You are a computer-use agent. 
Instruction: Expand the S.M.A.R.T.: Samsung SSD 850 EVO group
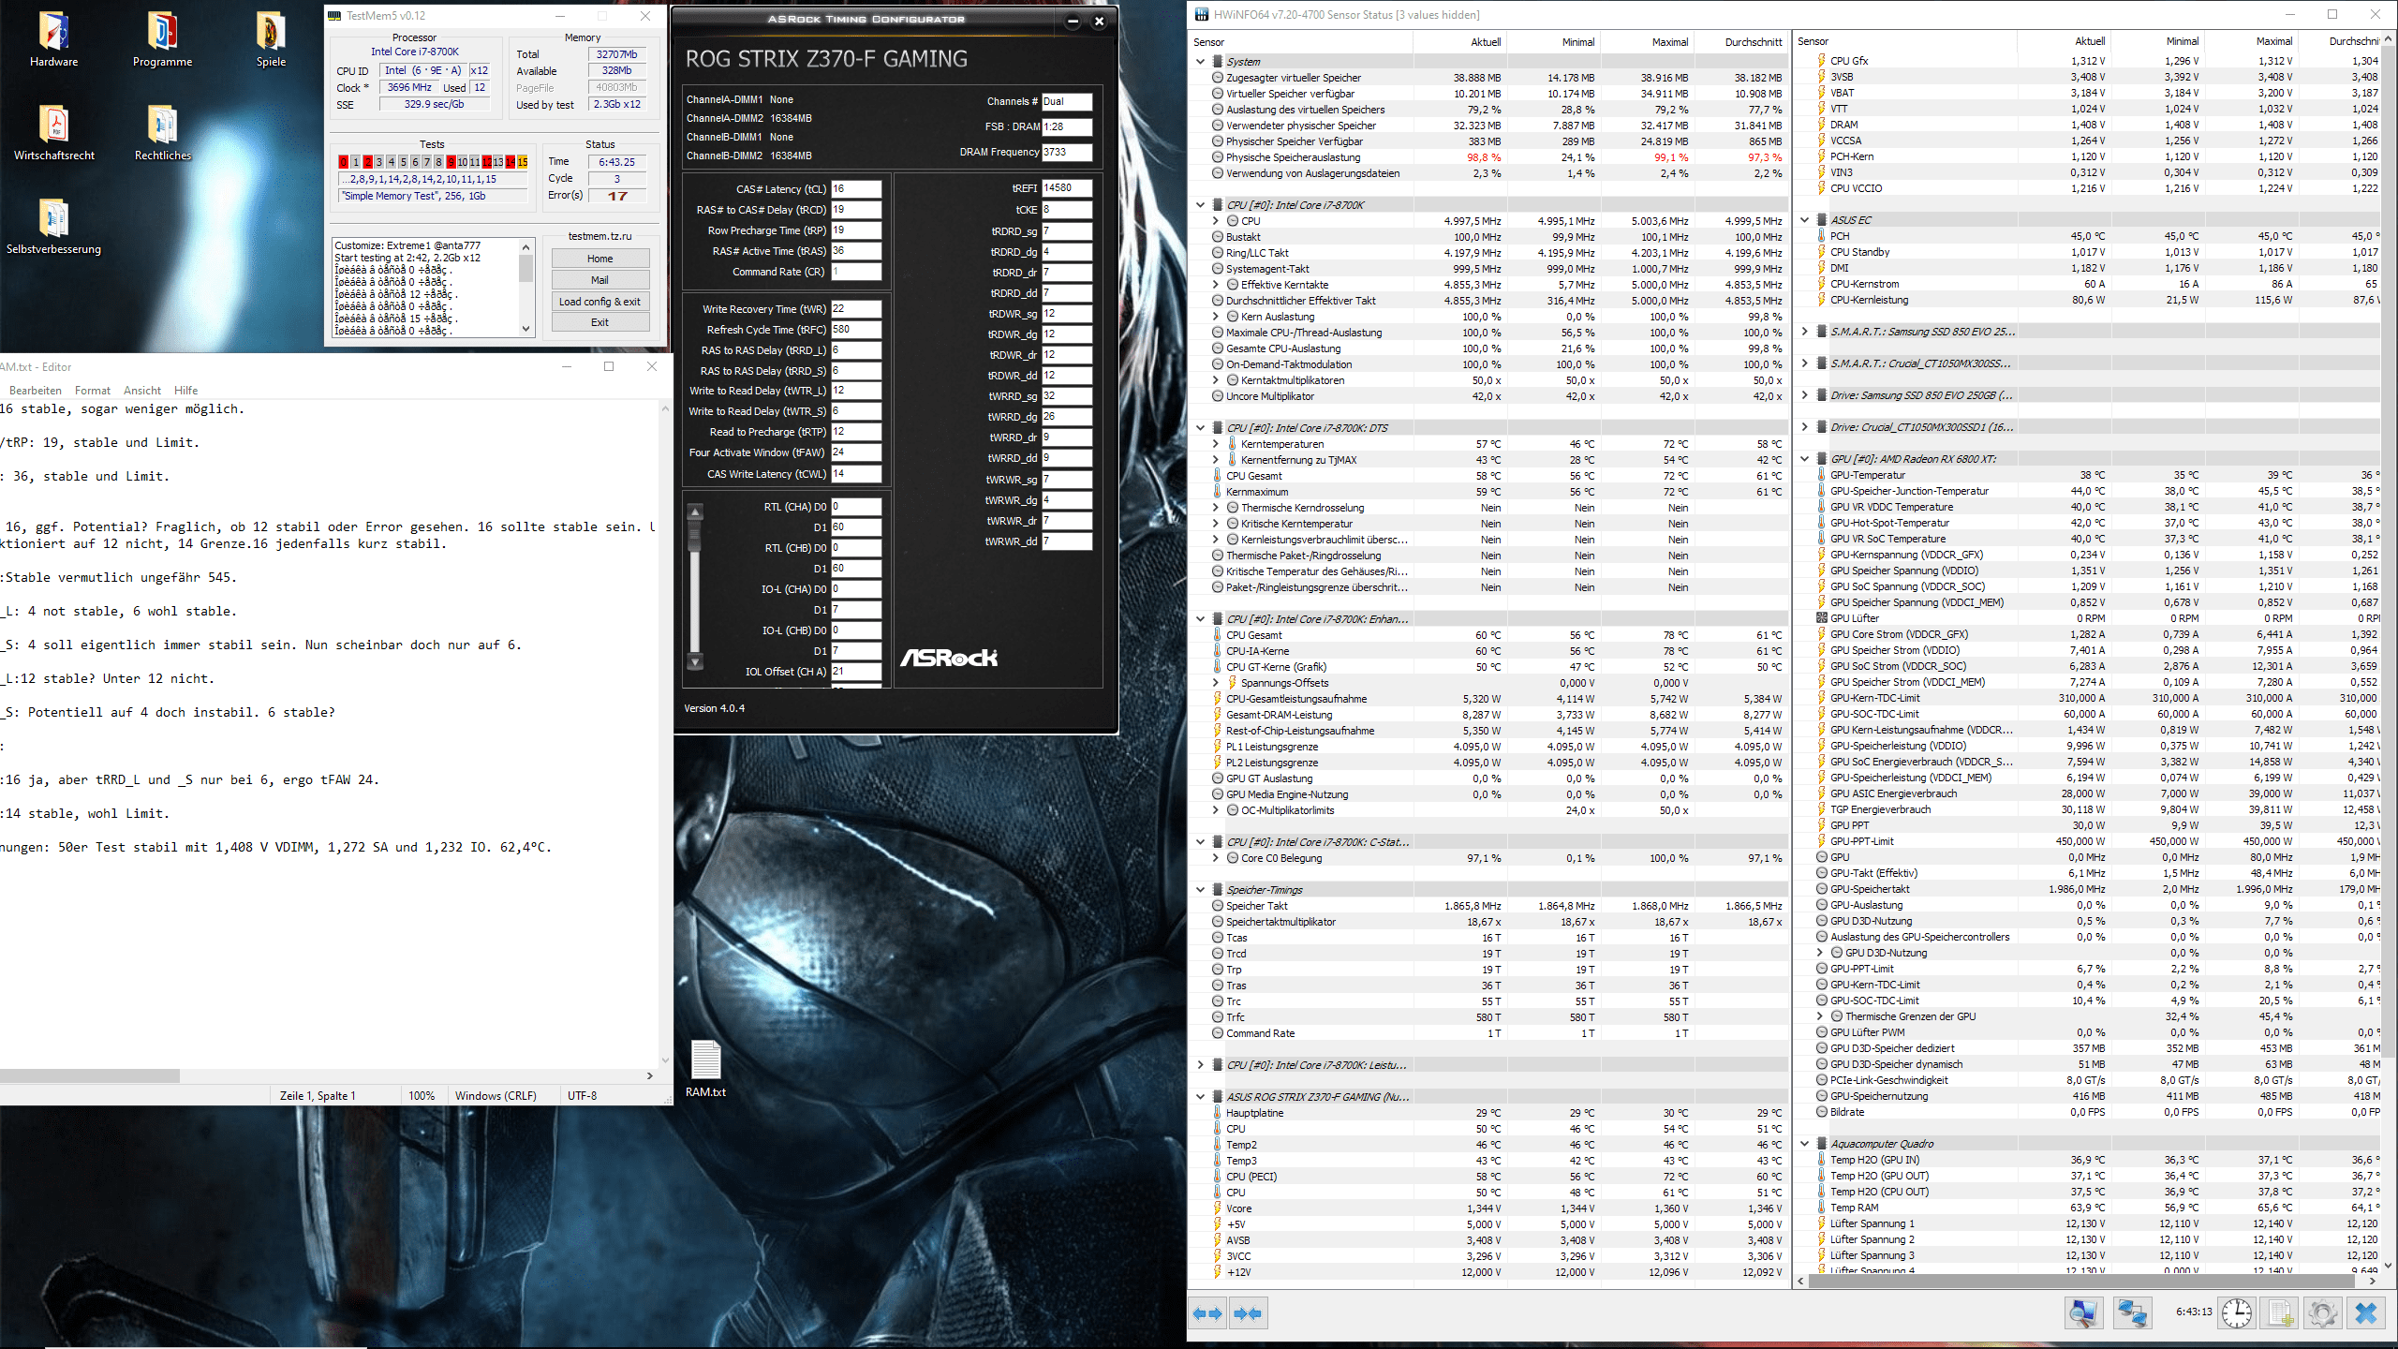tap(1804, 332)
